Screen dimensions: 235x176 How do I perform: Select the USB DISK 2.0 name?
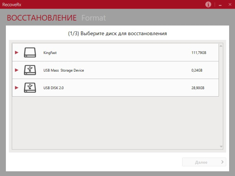pyautogui.click(x=53, y=88)
